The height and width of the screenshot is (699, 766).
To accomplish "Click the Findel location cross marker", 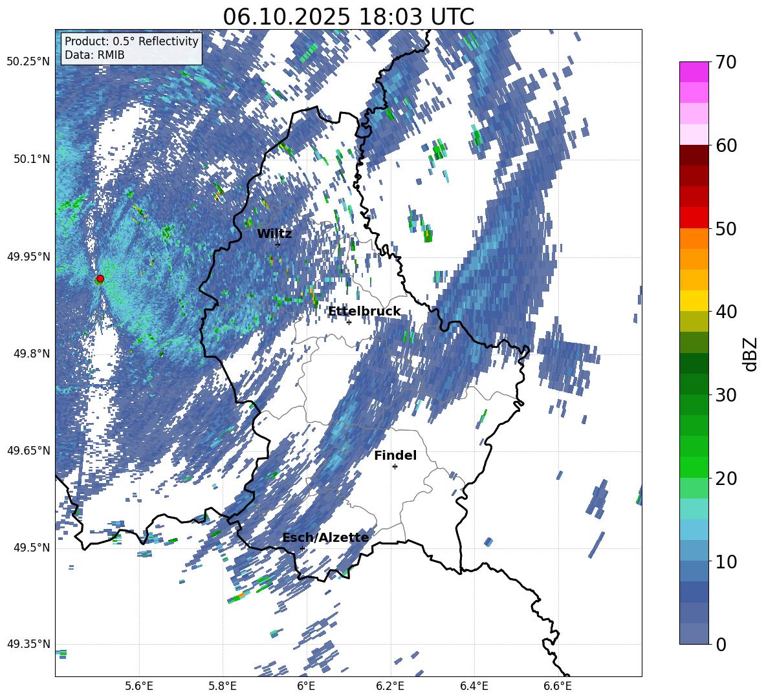I will (x=395, y=467).
